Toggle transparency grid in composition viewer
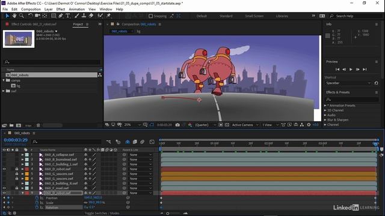Viewport: 385px width, 216px height. click(227, 125)
